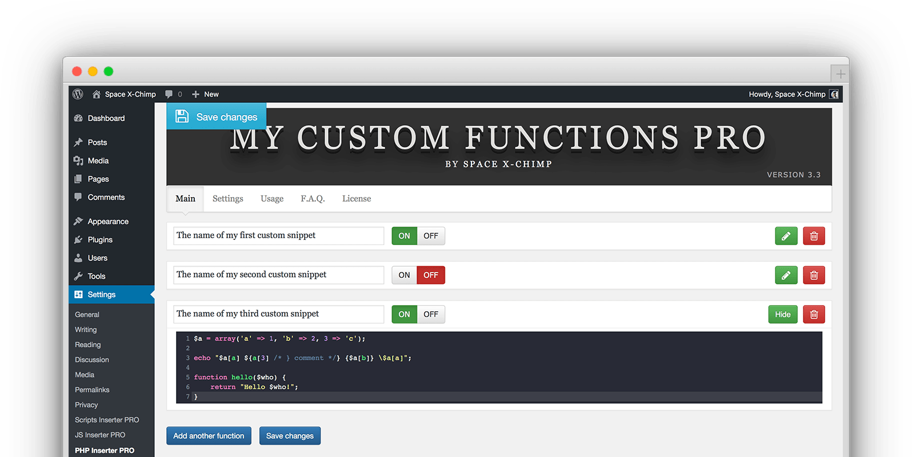Open Scripts Inserter PRO submenu

click(107, 420)
